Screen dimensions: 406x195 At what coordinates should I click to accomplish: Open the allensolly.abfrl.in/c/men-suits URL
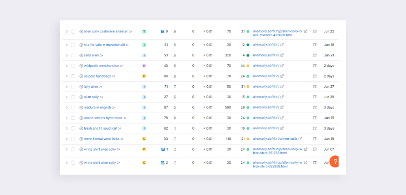(275, 139)
